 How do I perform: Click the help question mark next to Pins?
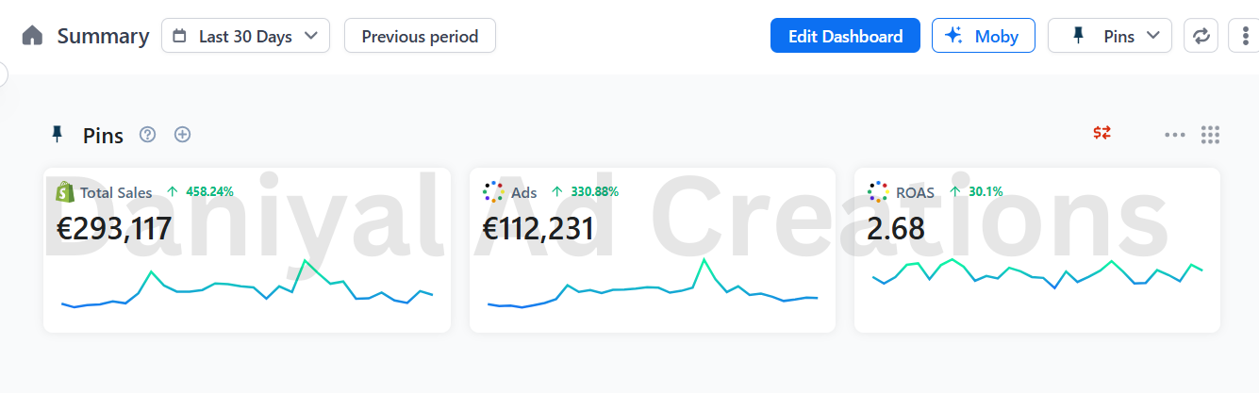[147, 135]
